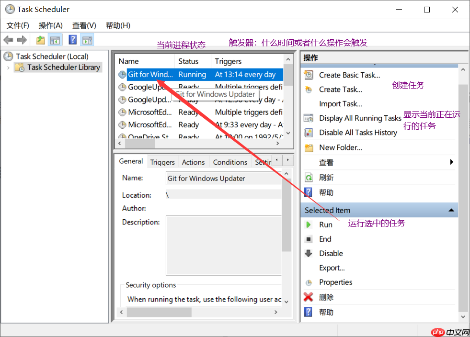Click the tab scroll left arrow
Viewport: 470px width, 337px height.
pos(277,160)
